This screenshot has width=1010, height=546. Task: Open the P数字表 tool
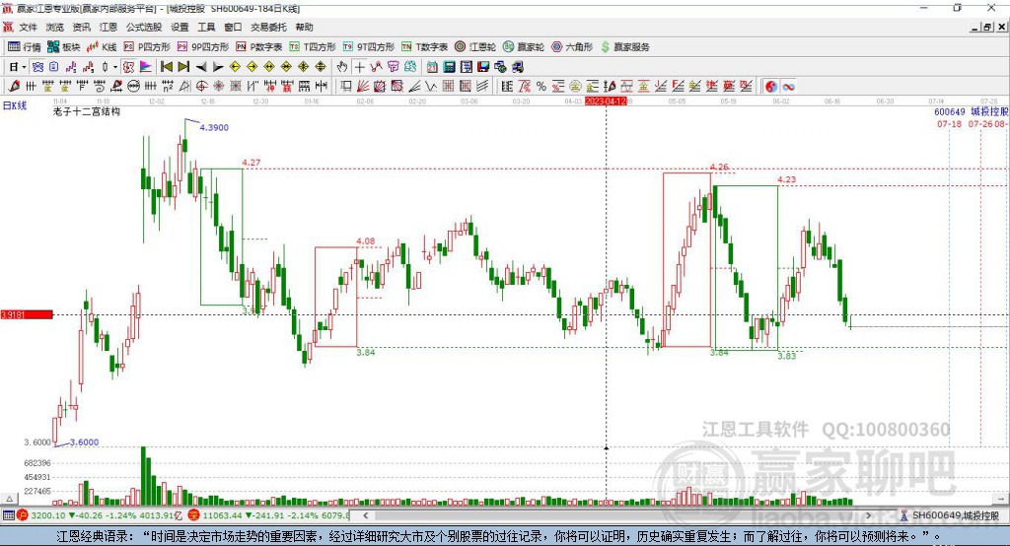coord(259,47)
